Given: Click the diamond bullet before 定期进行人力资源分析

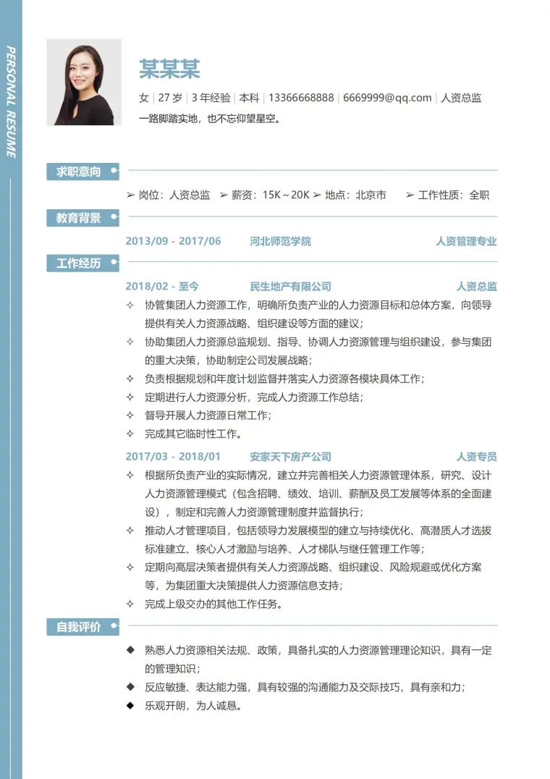Looking at the screenshot, I should tap(130, 397).
